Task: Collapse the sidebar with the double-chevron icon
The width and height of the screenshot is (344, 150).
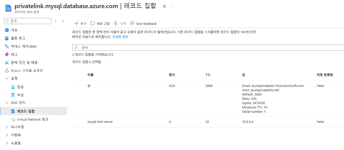Action: click(63, 21)
